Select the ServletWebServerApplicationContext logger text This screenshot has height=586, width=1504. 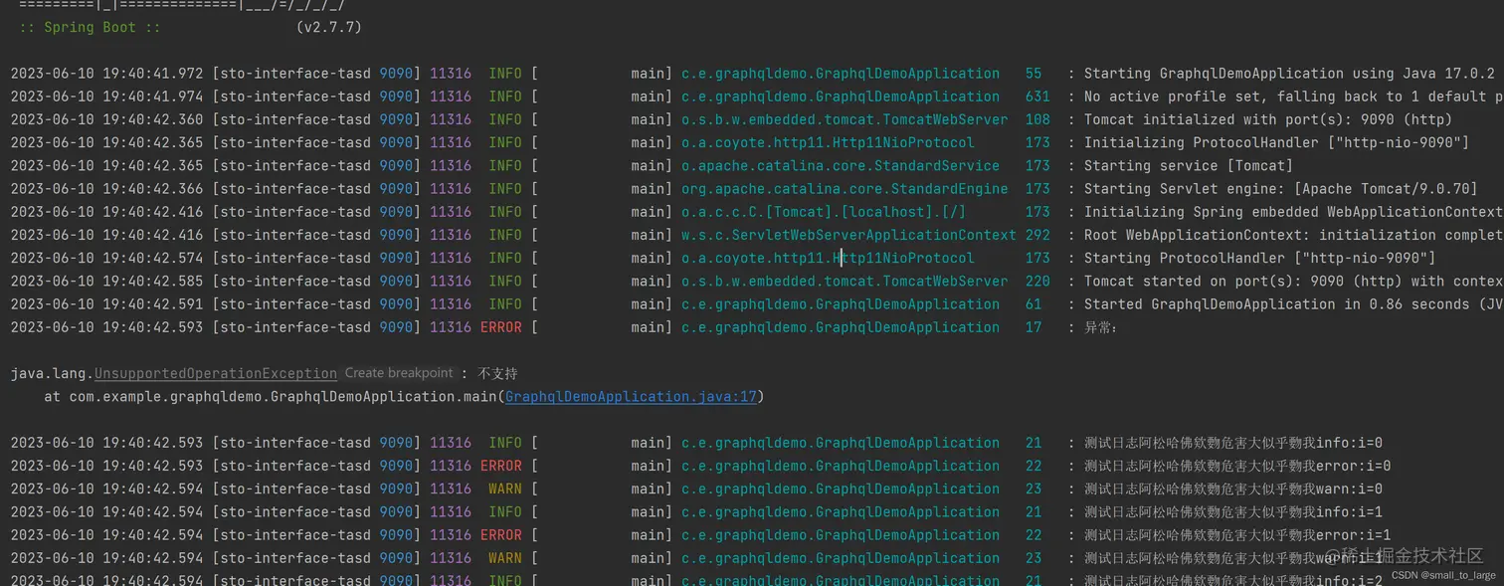point(847,235)
